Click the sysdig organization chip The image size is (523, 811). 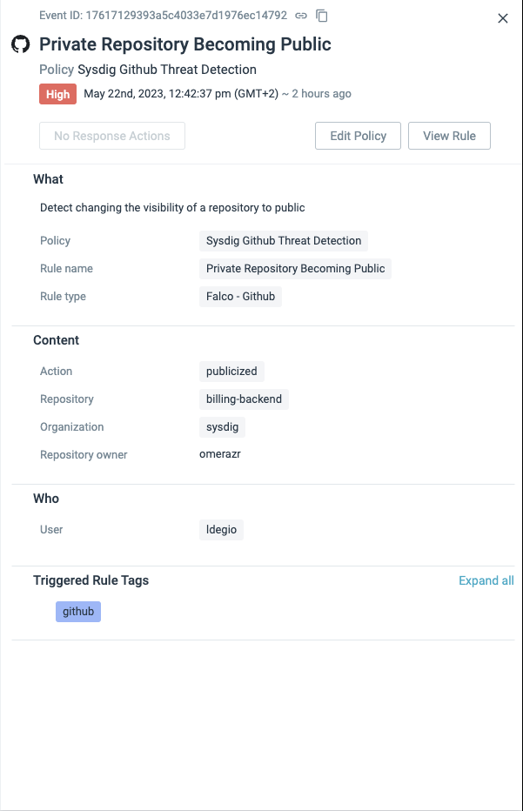tap(221, 426)
